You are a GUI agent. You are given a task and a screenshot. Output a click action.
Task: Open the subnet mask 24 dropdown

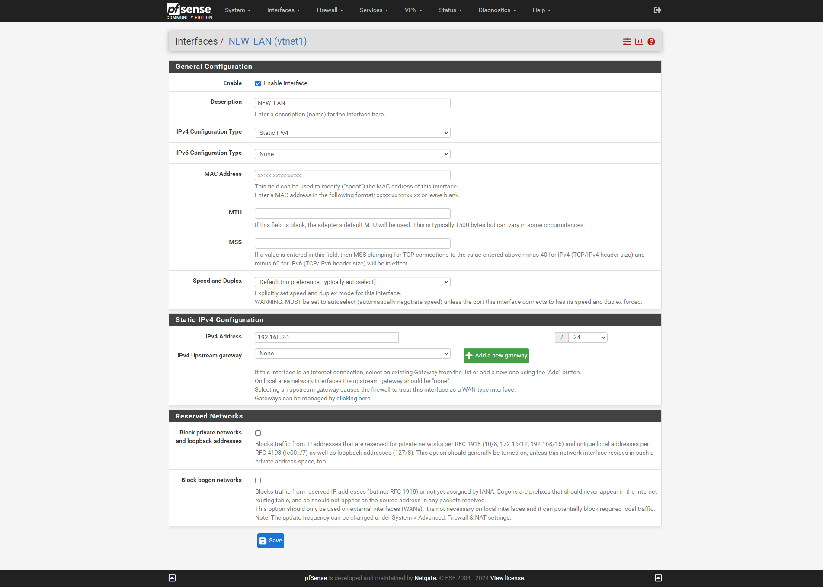588,337
